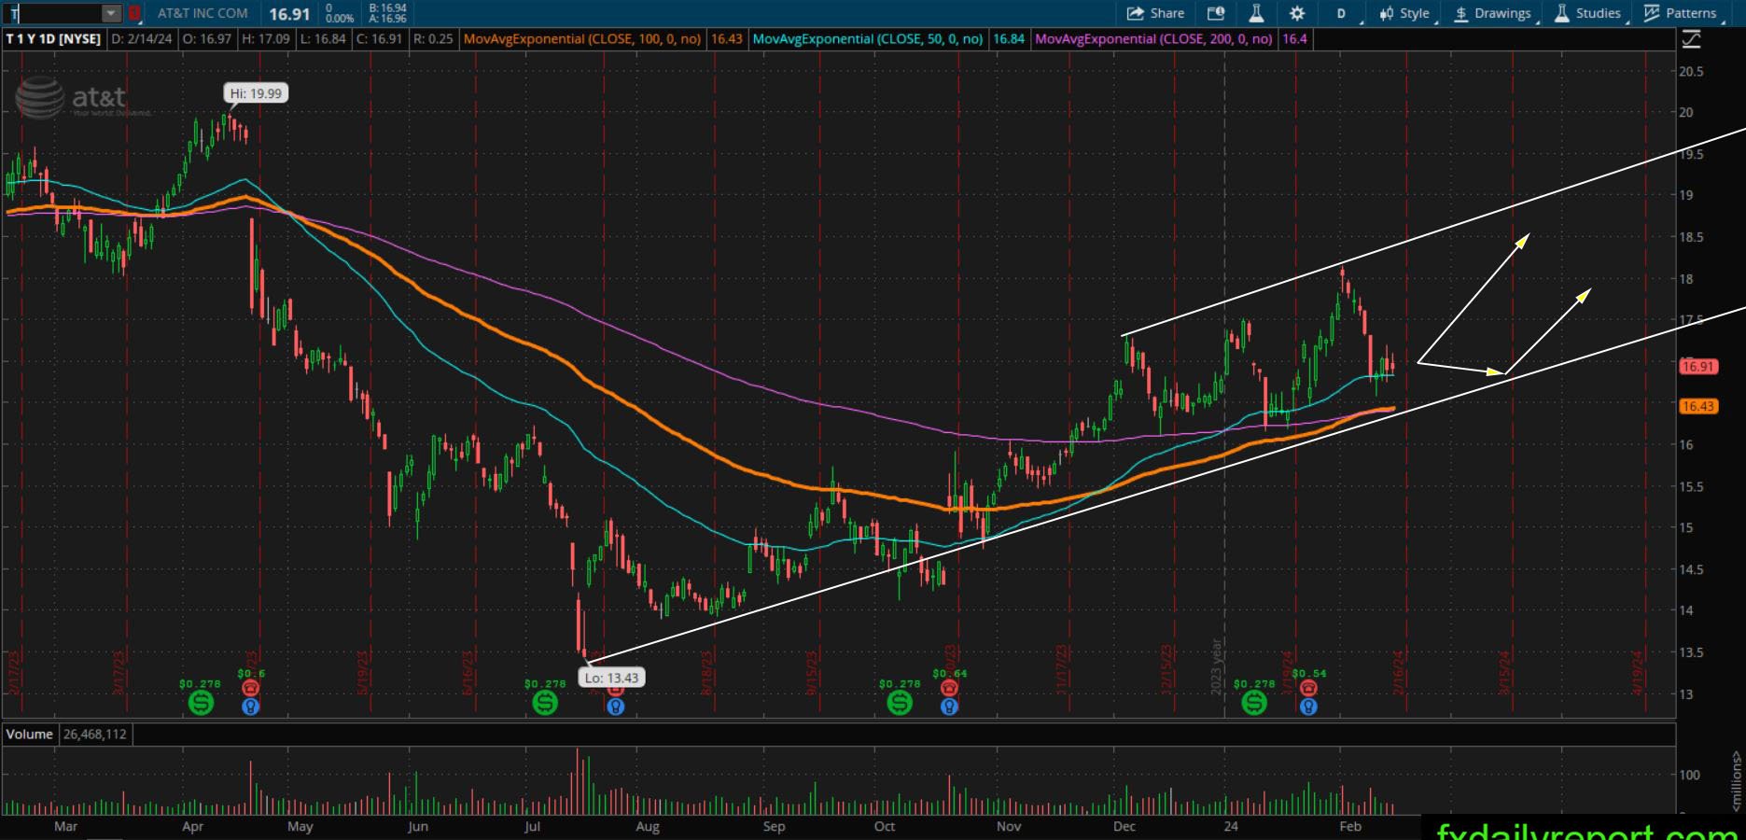The image size is (1746, 840).
Task: Open chart settings gear icon
Action: [x=1297, y=13]
